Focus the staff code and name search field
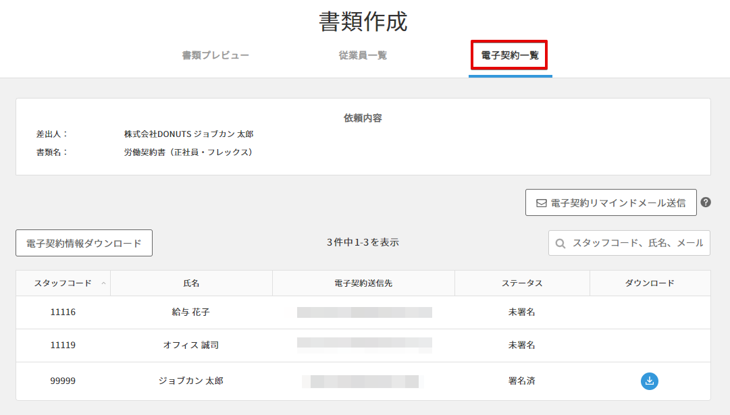 pyautogui.click(x=636, y=243)
